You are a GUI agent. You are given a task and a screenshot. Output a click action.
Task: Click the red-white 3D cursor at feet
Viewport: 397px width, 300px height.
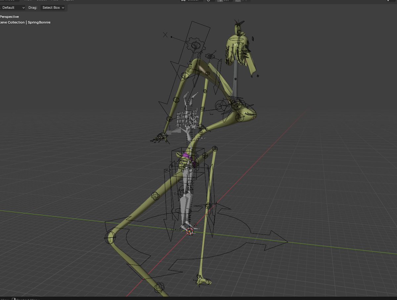[190, 231]
